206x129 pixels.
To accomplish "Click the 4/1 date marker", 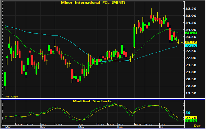I will coord(43,125).
